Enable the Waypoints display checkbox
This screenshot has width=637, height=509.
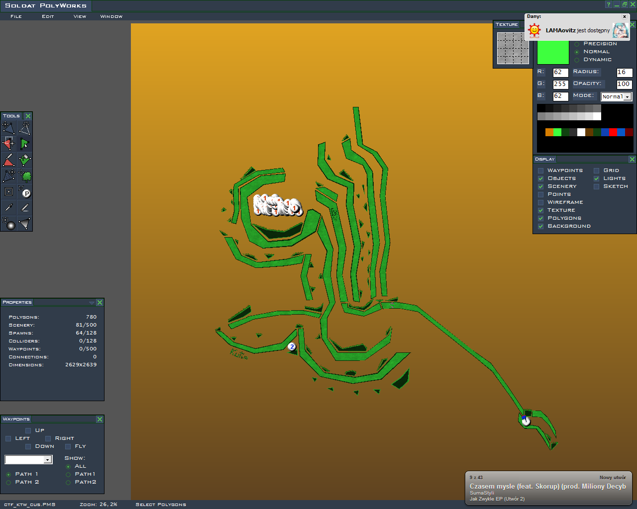point(540,170)
